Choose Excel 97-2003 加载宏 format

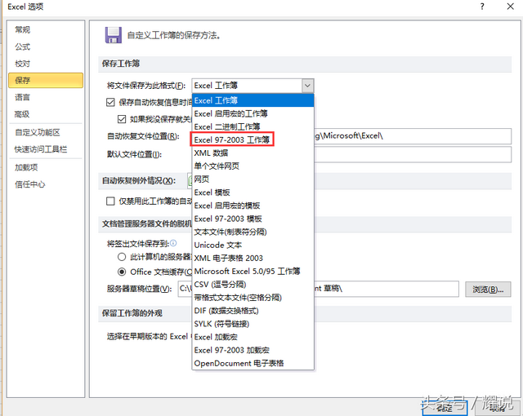tap(253, 350)
